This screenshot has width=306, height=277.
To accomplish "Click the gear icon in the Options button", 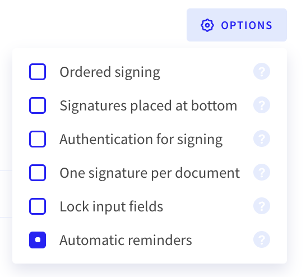I will [207, 25].
